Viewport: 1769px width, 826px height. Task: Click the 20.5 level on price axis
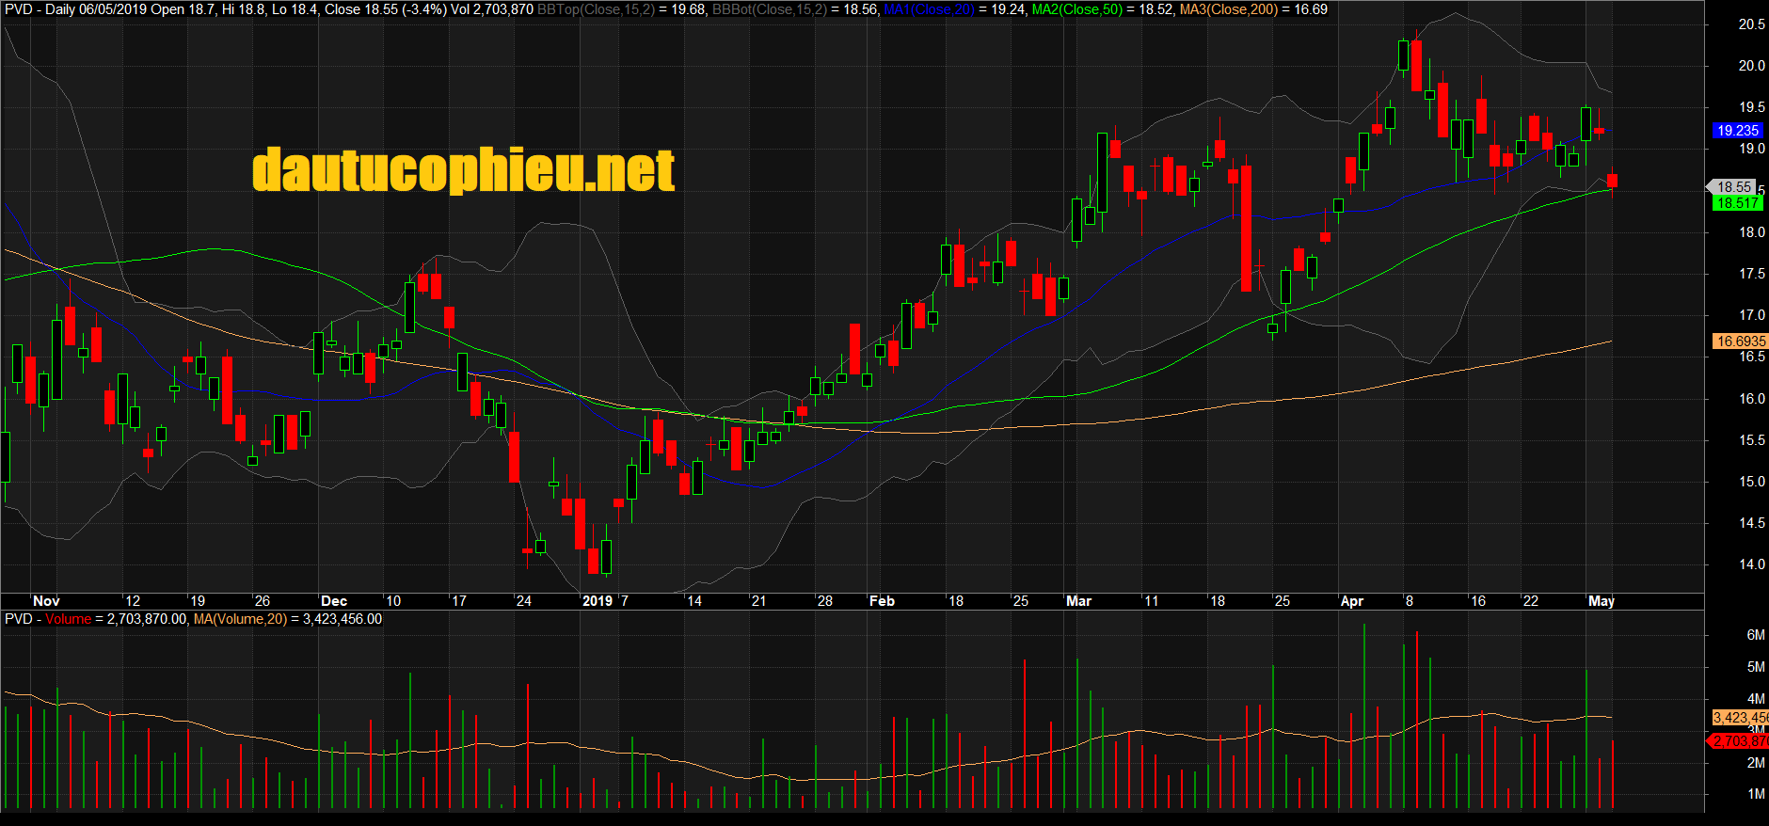[1751, 24]
